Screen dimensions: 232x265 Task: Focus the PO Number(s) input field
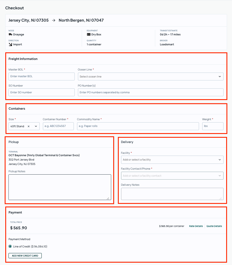[151, 92]
